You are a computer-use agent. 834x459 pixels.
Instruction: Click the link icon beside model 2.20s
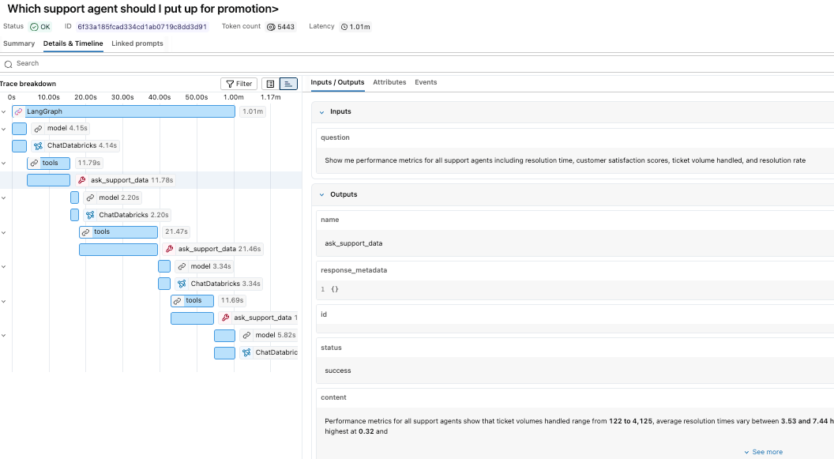tap(90, 198)
